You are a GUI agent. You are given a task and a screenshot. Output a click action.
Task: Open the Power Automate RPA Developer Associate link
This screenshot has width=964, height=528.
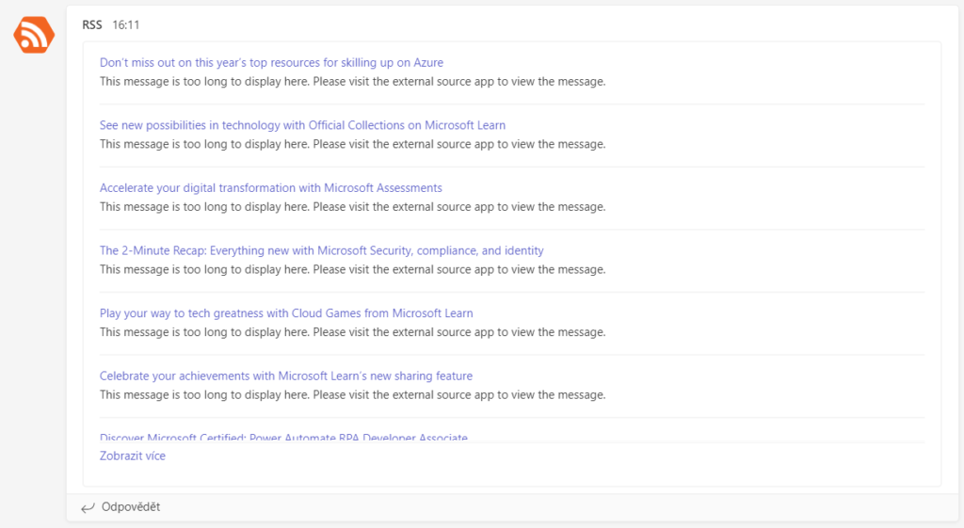283,437
